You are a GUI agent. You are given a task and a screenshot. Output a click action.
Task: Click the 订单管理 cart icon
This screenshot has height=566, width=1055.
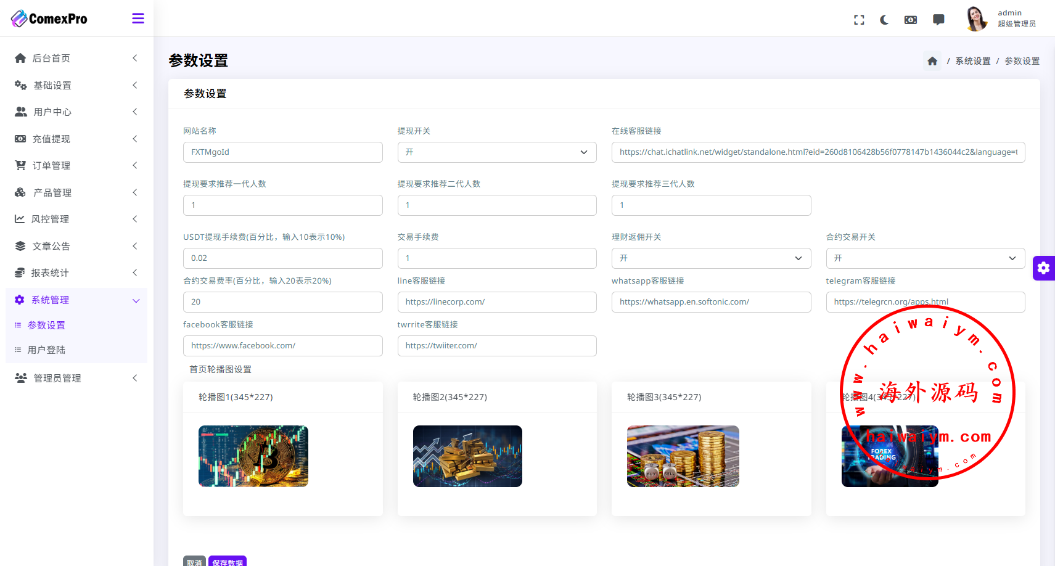click(x=20, y=165)
